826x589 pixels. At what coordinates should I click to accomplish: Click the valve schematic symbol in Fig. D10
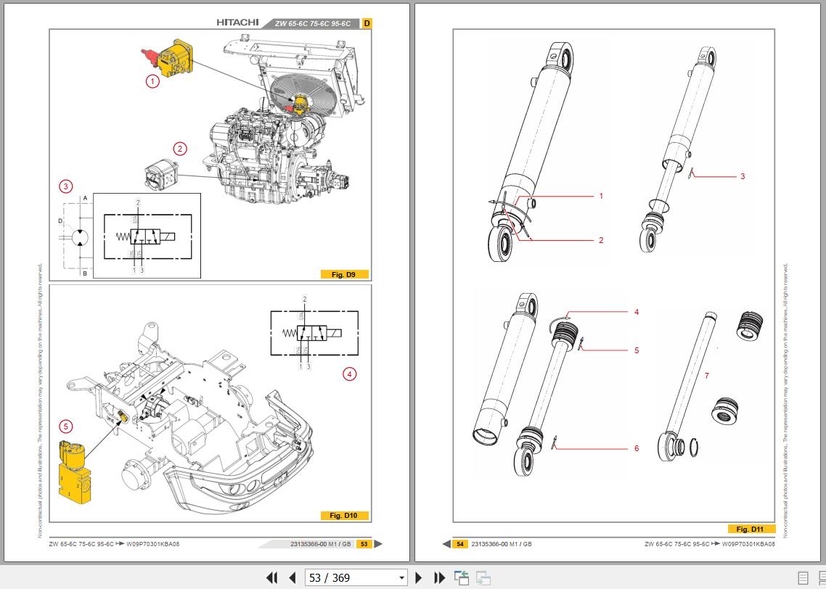tap(314, 334)
